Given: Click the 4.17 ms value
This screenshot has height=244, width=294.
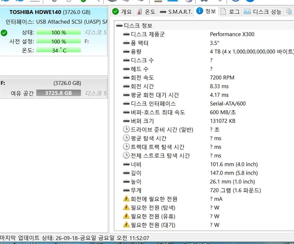Looking at the screenshot, I should 219,95.
